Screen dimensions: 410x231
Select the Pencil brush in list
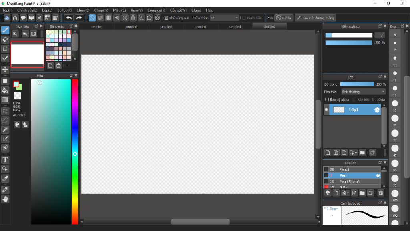tap(352, 169)
